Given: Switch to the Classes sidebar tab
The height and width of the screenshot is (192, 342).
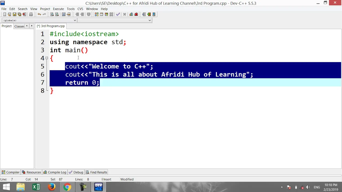Looking at the screenshot, I should [x=19, y=26].
